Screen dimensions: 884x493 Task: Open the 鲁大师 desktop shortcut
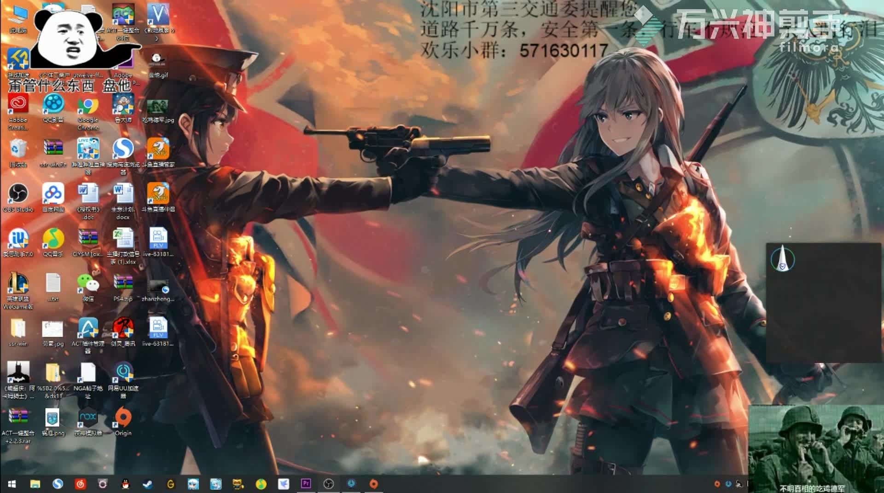123,108
